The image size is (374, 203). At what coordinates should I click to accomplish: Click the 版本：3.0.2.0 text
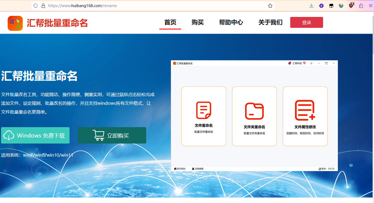click(x=328, y=169)
